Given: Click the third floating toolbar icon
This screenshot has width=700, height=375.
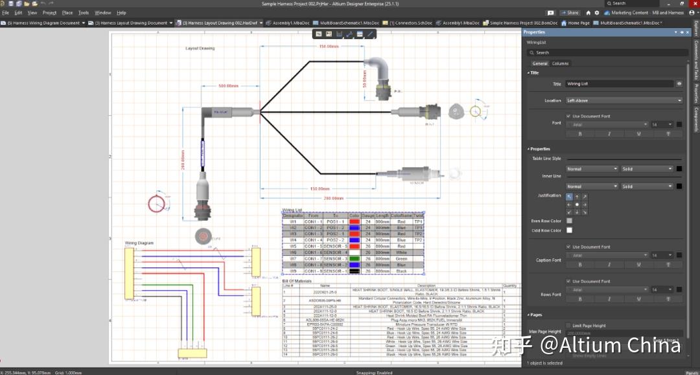Looking at the screenshot, I should [339, 34].
